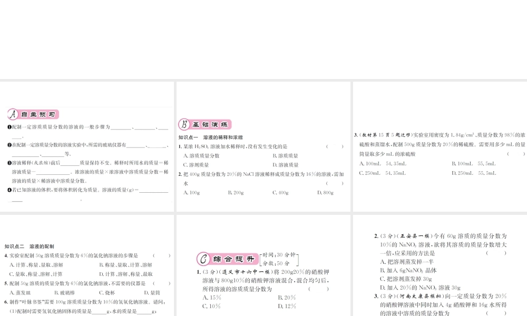527x316 pixels.
Task: Choose option C. 250mL 54.35mL
Action: (x=383, y=173)
